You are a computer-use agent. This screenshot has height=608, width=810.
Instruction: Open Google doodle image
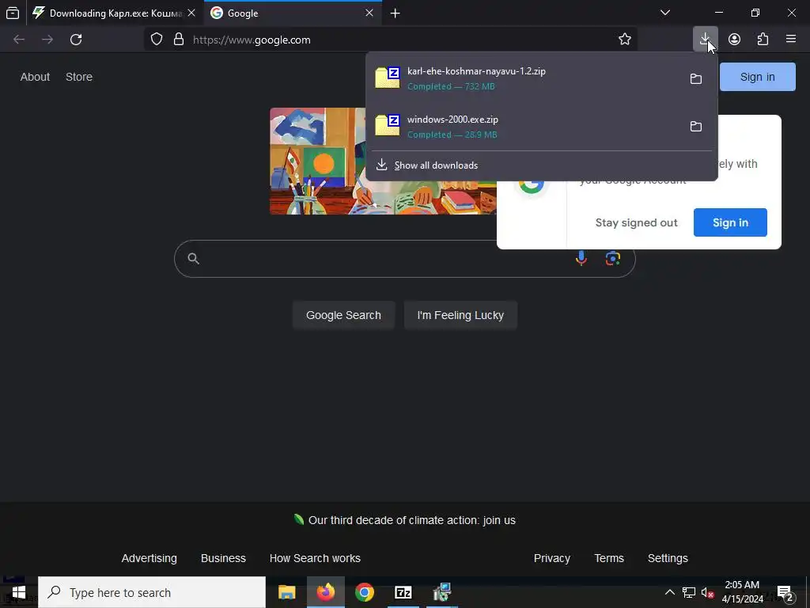click(x=383, y=161)
